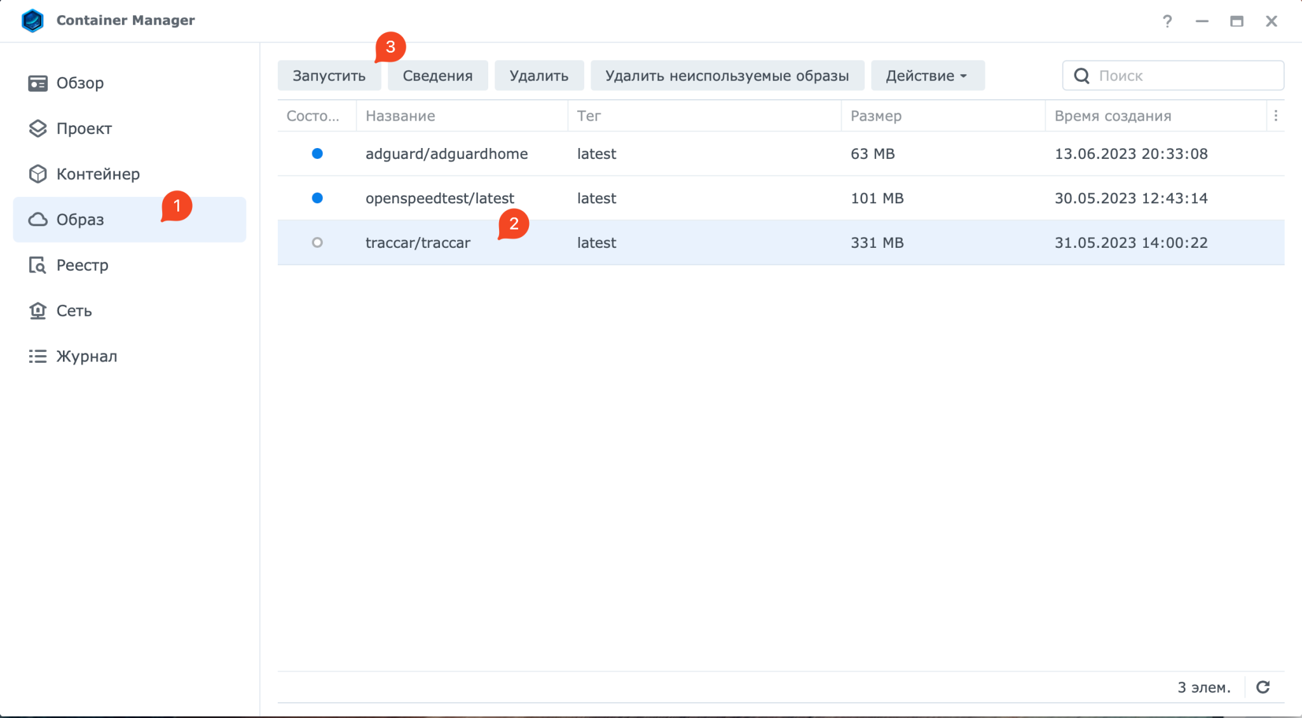The image size is (1302, 718).
Task: Switch to the Контейнер section
Action: 130,174
